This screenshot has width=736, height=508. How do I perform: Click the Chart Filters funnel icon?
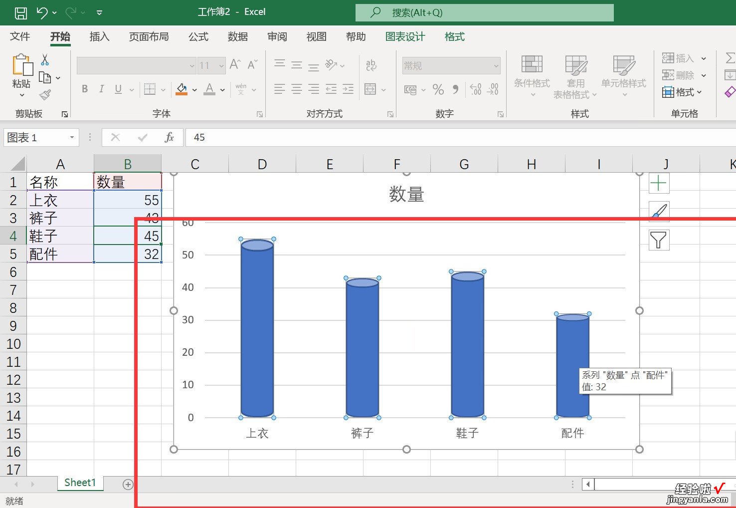click(x=659, y=240)
